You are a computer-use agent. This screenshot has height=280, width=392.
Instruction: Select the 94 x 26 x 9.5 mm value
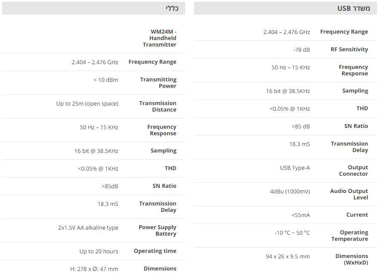click(x=287, y=257)
